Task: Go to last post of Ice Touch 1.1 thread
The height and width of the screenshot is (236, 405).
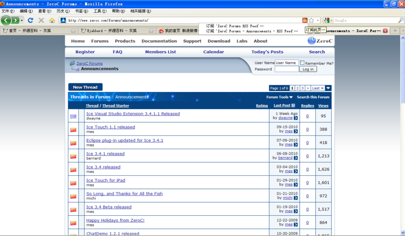Action: click(x=296, y=131)
